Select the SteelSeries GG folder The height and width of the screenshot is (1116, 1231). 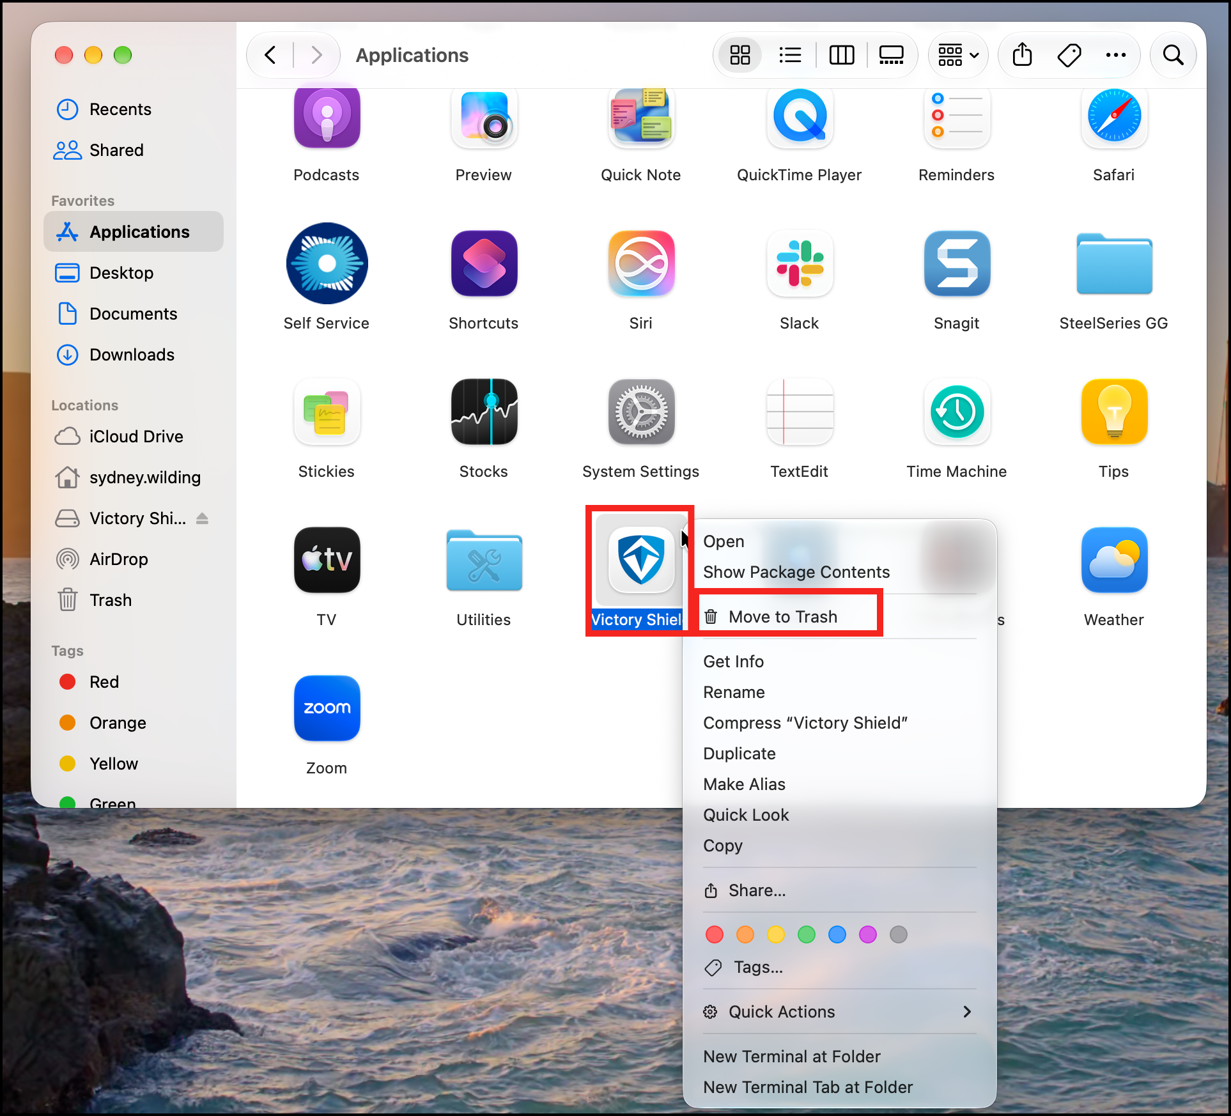(x=1114, y=263)
